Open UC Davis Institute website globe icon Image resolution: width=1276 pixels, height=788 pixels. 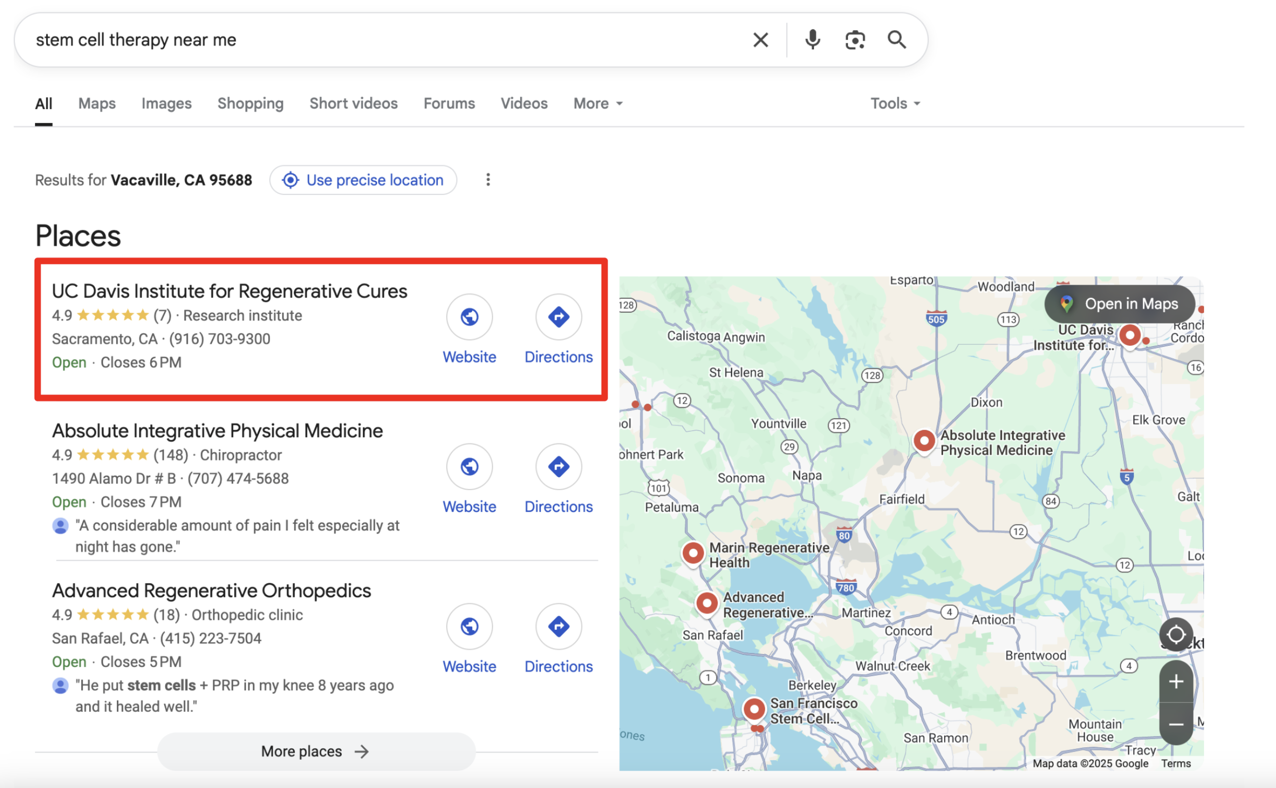tap(469, 317)
